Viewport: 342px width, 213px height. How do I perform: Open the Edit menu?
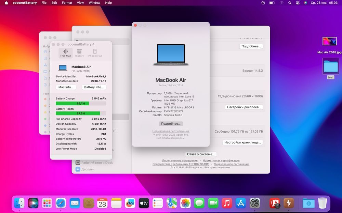click(x=54, y=3)
